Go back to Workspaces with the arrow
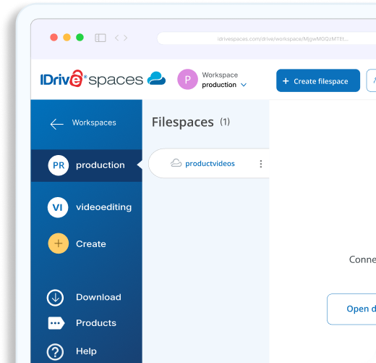 [x=57, y=124]
